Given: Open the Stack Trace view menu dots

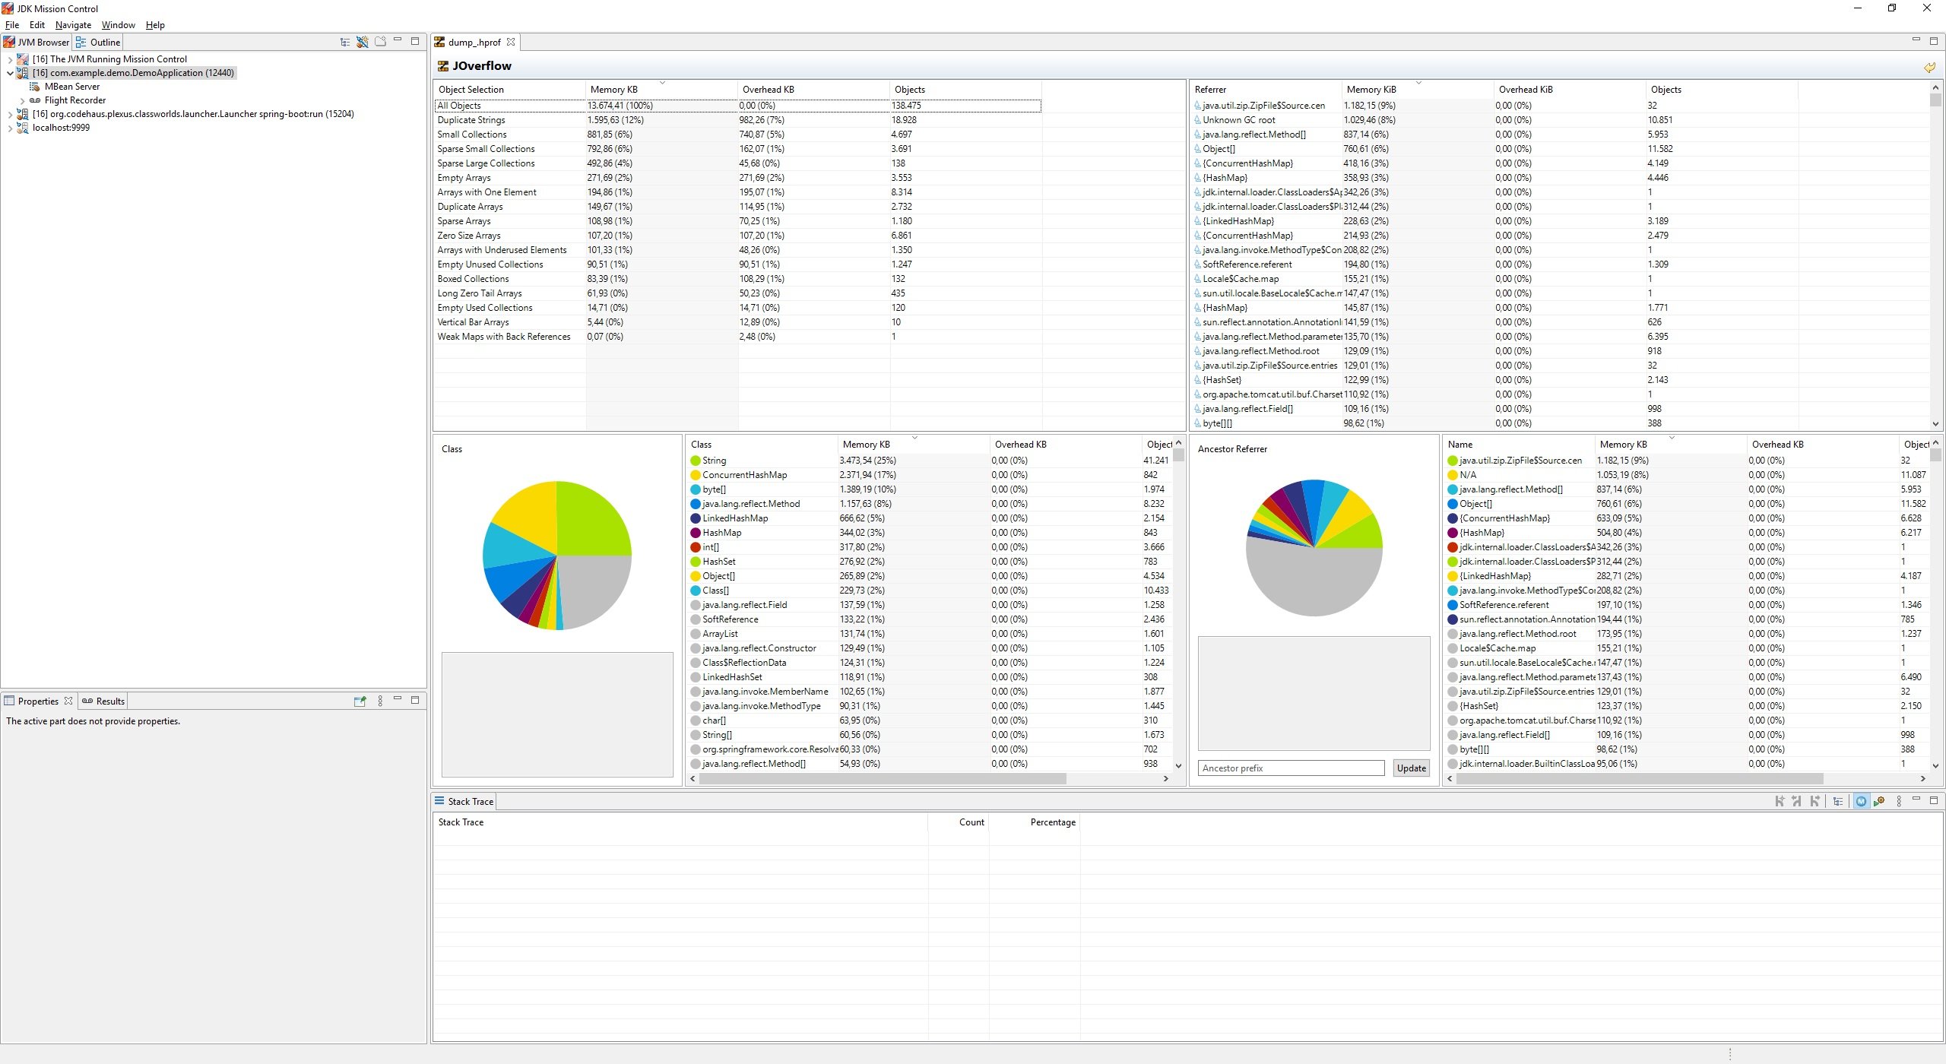Looking at the screenshot, I should point(1899,801).
